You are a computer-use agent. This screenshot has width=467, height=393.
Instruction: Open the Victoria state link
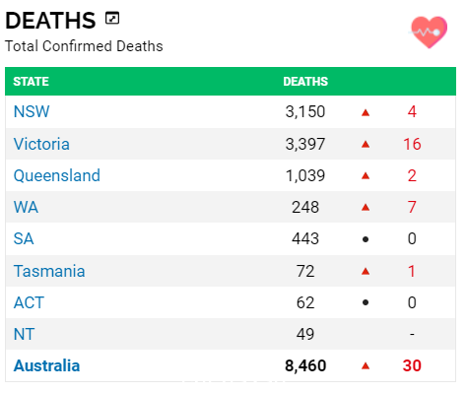pos(41,144)
